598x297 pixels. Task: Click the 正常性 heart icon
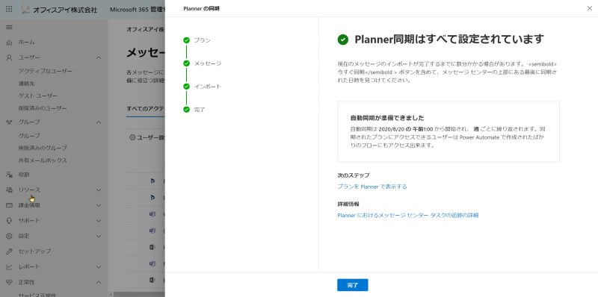pyautogui.click(x=10, y=283)
